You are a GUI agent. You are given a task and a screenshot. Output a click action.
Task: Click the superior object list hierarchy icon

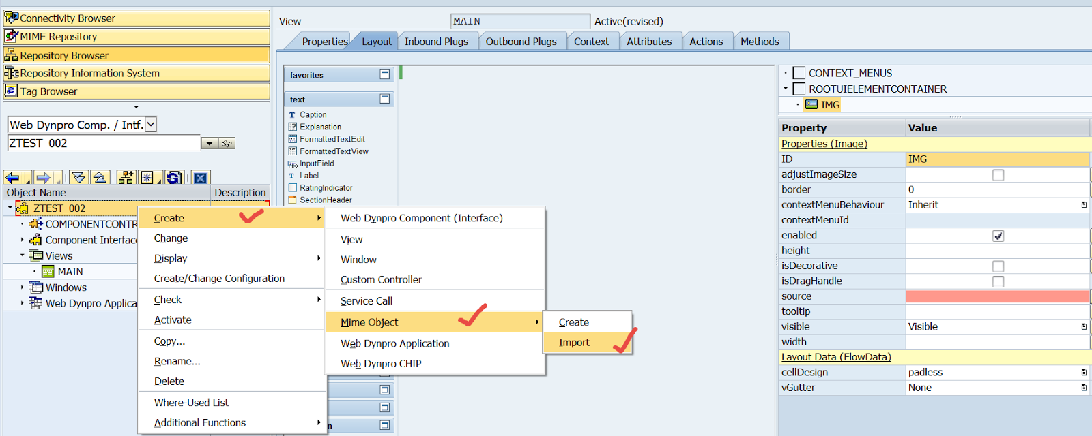pos(126,178)
